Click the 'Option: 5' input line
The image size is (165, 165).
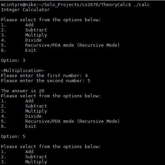click(13, 137)
